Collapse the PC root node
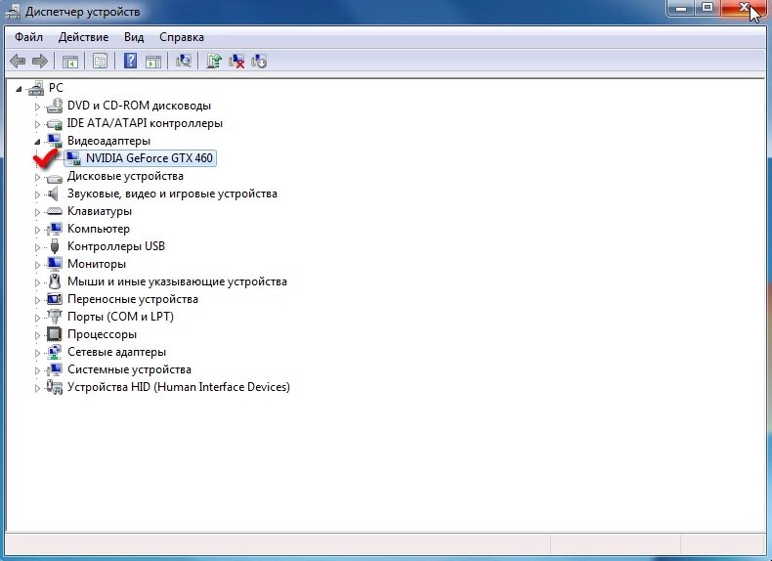This screenshot has width=772, height=561. (x=19, y=89)
